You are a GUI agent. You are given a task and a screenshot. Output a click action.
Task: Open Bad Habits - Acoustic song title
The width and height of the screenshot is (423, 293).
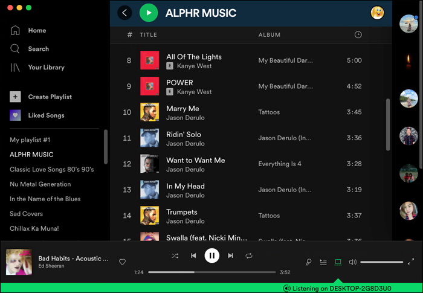(x=73, y=259)
